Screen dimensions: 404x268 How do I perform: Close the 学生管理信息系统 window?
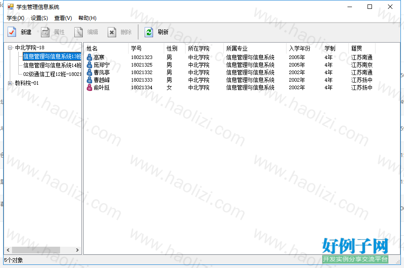[390, 7]
